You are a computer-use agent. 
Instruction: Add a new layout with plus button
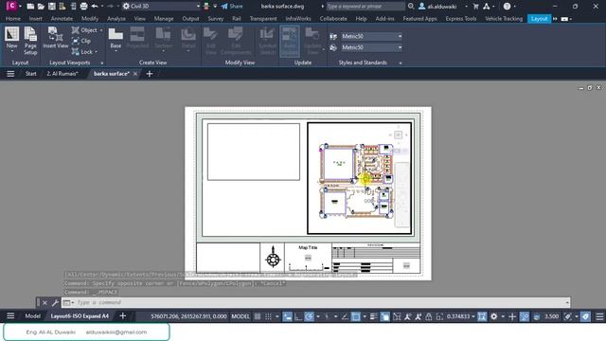[x=122, y=315]
